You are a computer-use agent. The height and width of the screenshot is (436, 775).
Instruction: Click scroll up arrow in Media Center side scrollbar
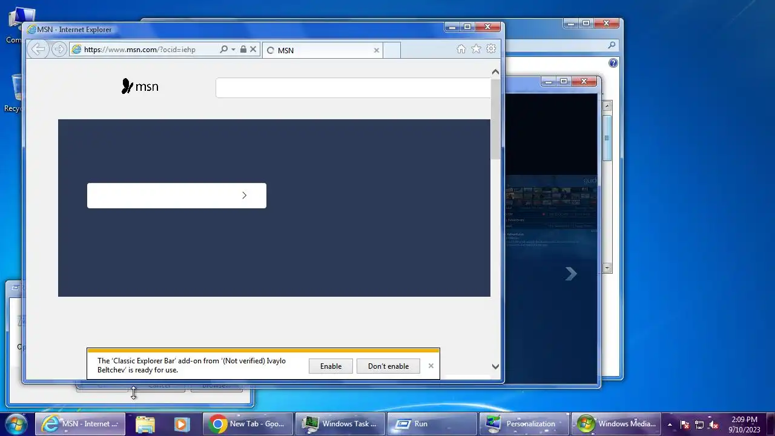607,105
